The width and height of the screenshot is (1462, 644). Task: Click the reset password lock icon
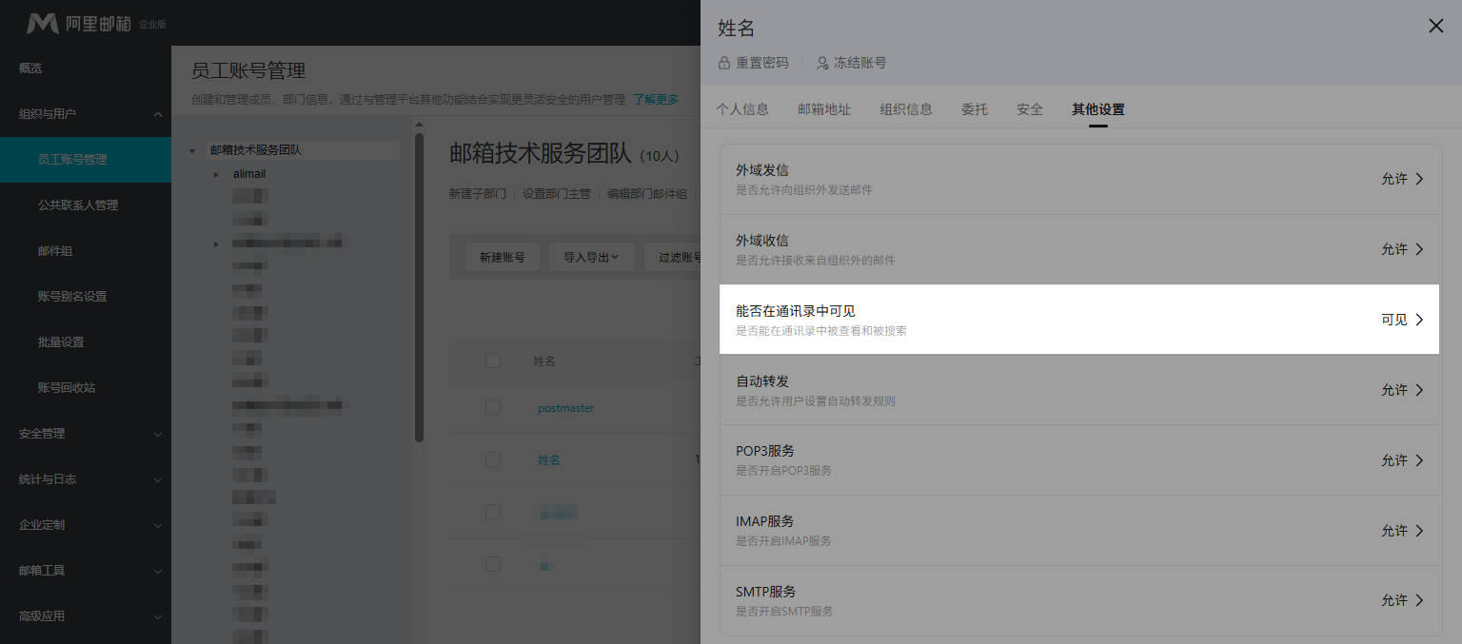click(x=724, y=63)
